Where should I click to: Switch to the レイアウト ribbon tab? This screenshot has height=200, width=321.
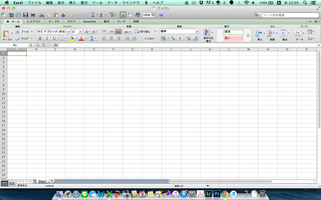pyautogui.click(x=34, y=21)
